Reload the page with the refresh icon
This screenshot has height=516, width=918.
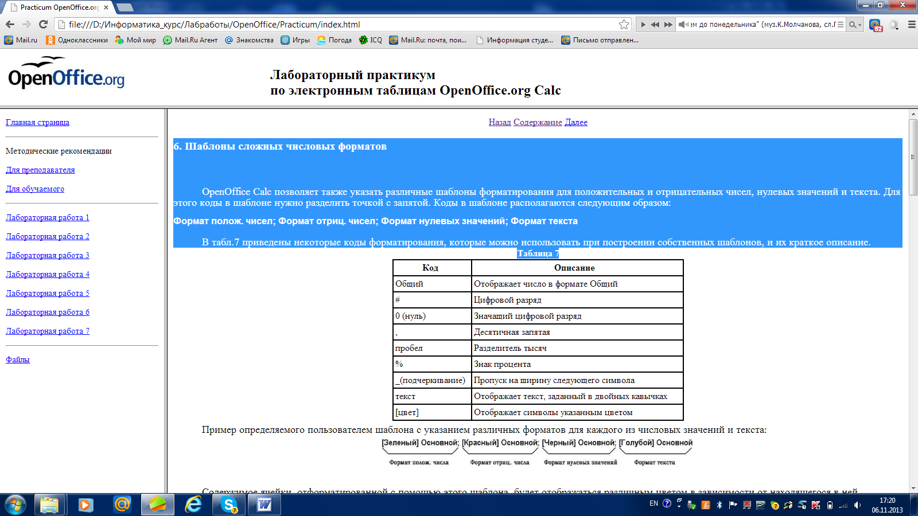(43, 24)
